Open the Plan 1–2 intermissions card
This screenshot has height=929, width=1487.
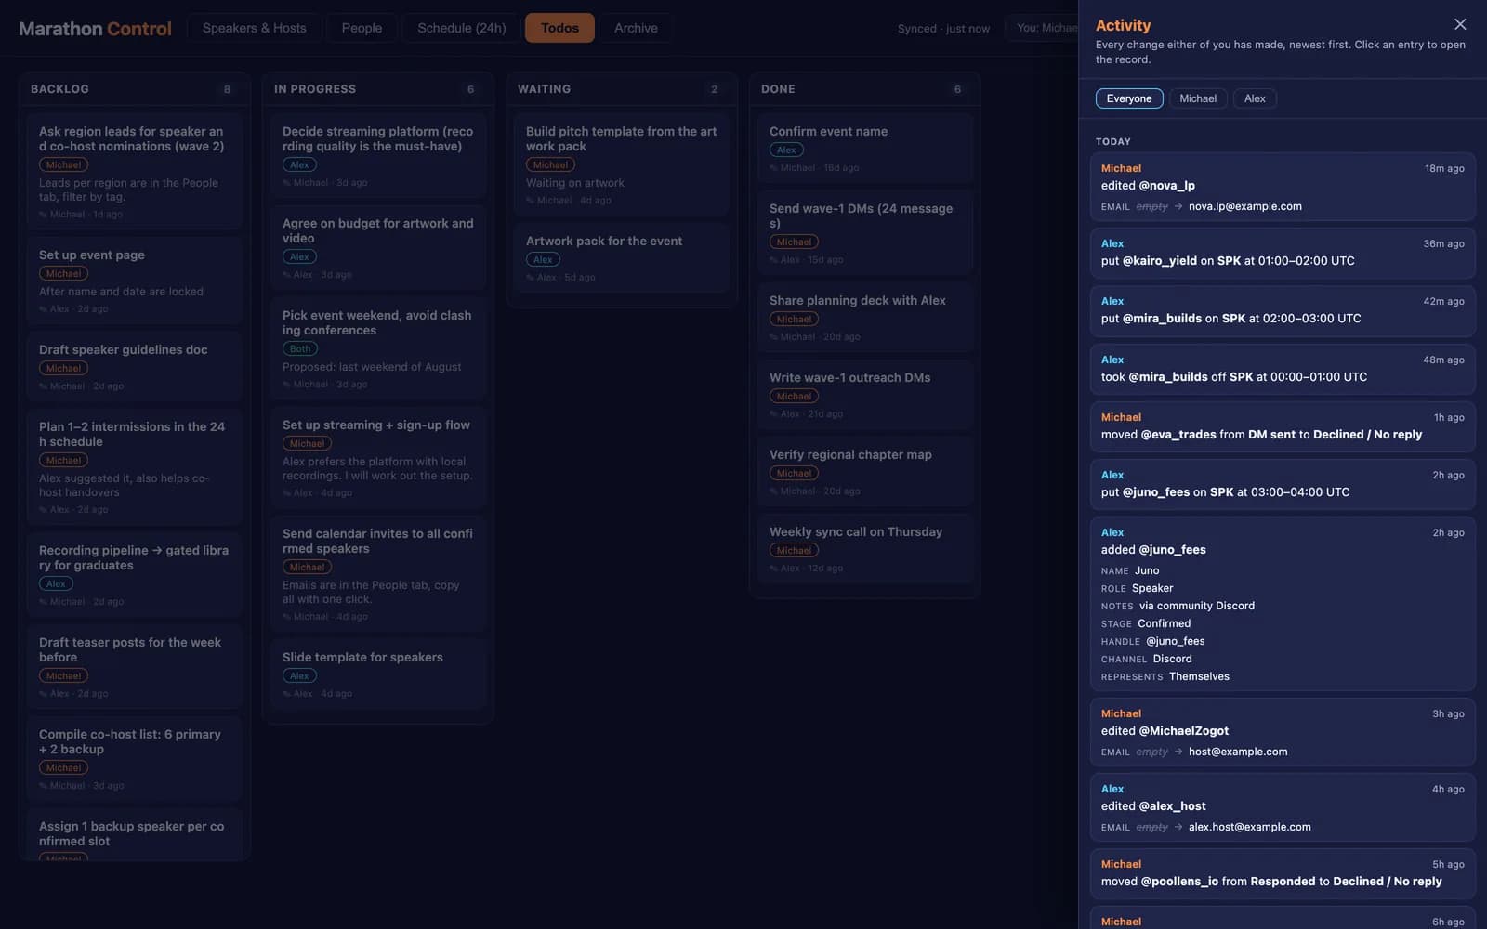coord(135,467)
